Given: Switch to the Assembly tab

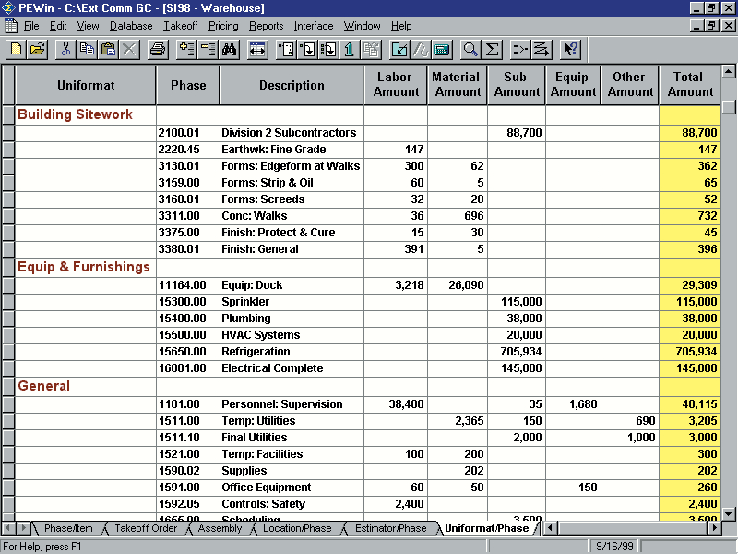Looking at the screenshot, I should (220, 528).
